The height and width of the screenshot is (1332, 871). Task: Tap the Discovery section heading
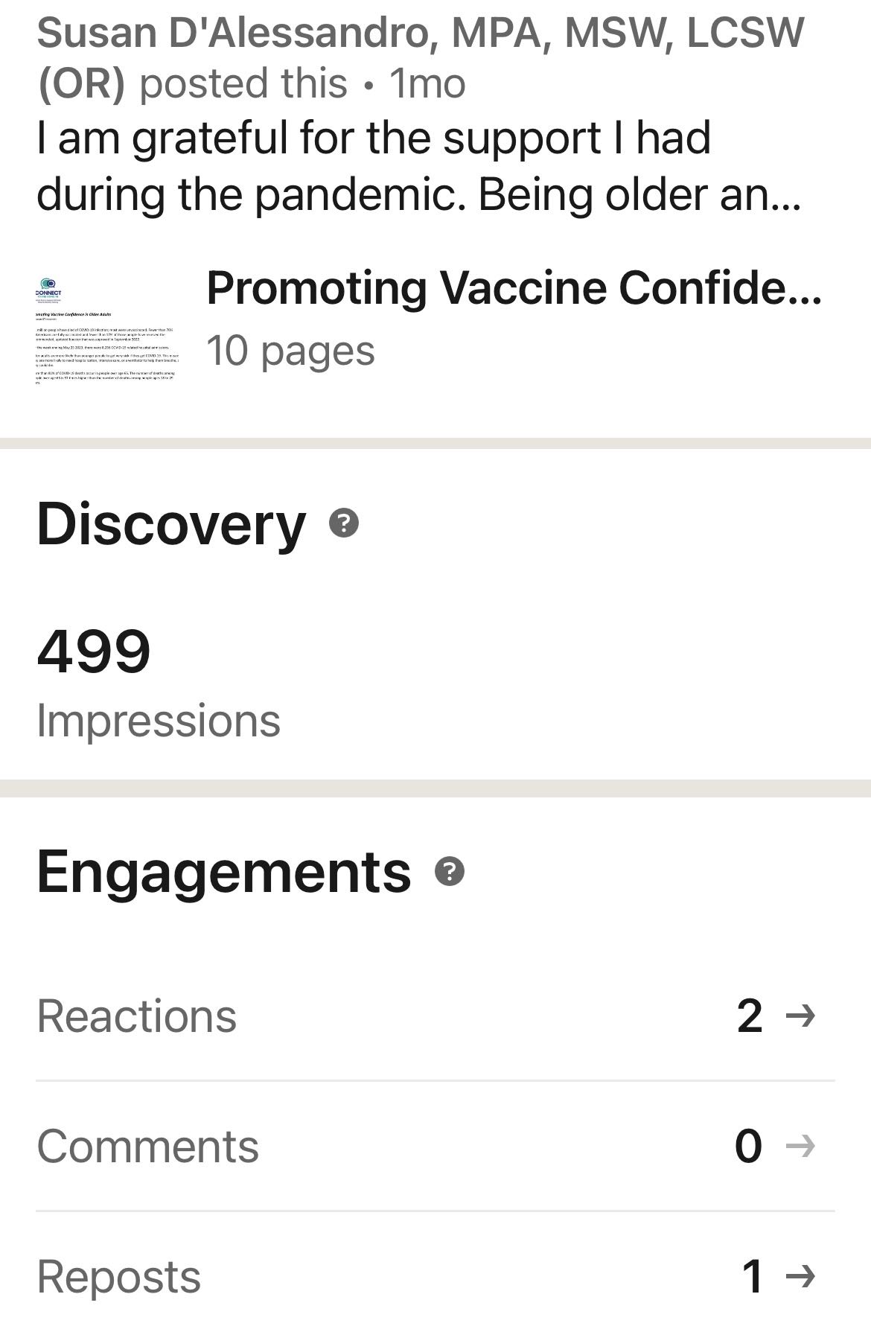pyautogui.click(x=171, y=524)
